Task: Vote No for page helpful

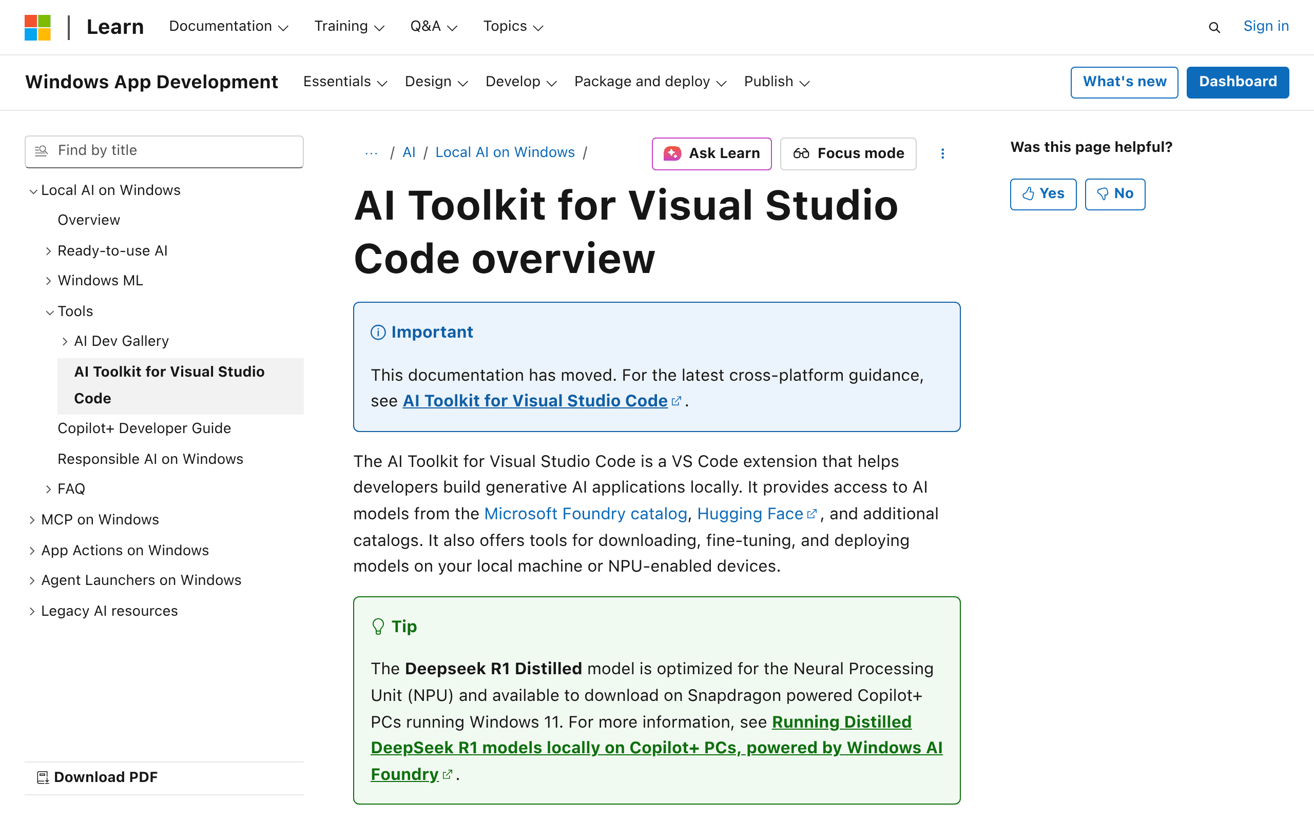Action: point(1115,194)
